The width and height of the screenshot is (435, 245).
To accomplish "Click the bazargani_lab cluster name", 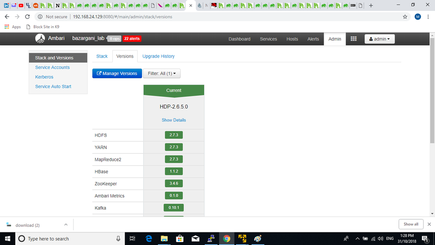I will click(88, 38).
